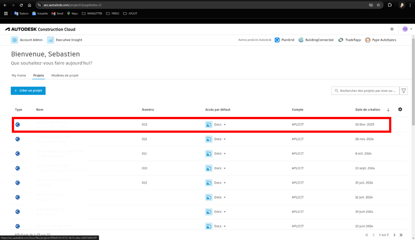Launch PlanGrid from the product bar
415x240 pixels.
pos(278,40)
